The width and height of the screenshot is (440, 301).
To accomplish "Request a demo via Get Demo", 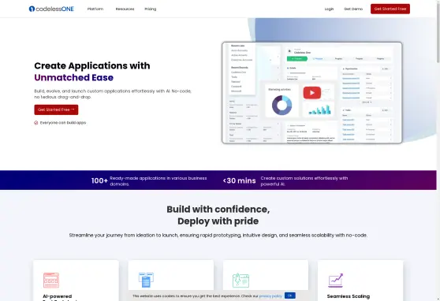I will click(353, 9).
